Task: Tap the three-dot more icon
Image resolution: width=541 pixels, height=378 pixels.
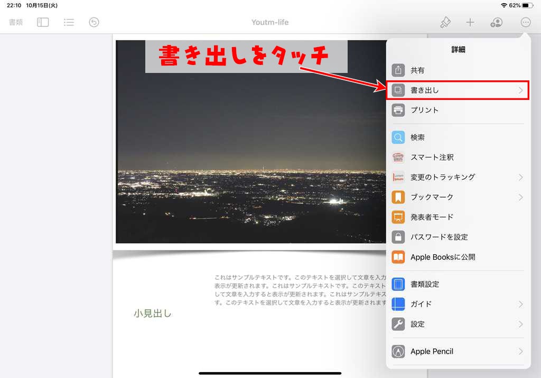Action: [x=526, y=22]
